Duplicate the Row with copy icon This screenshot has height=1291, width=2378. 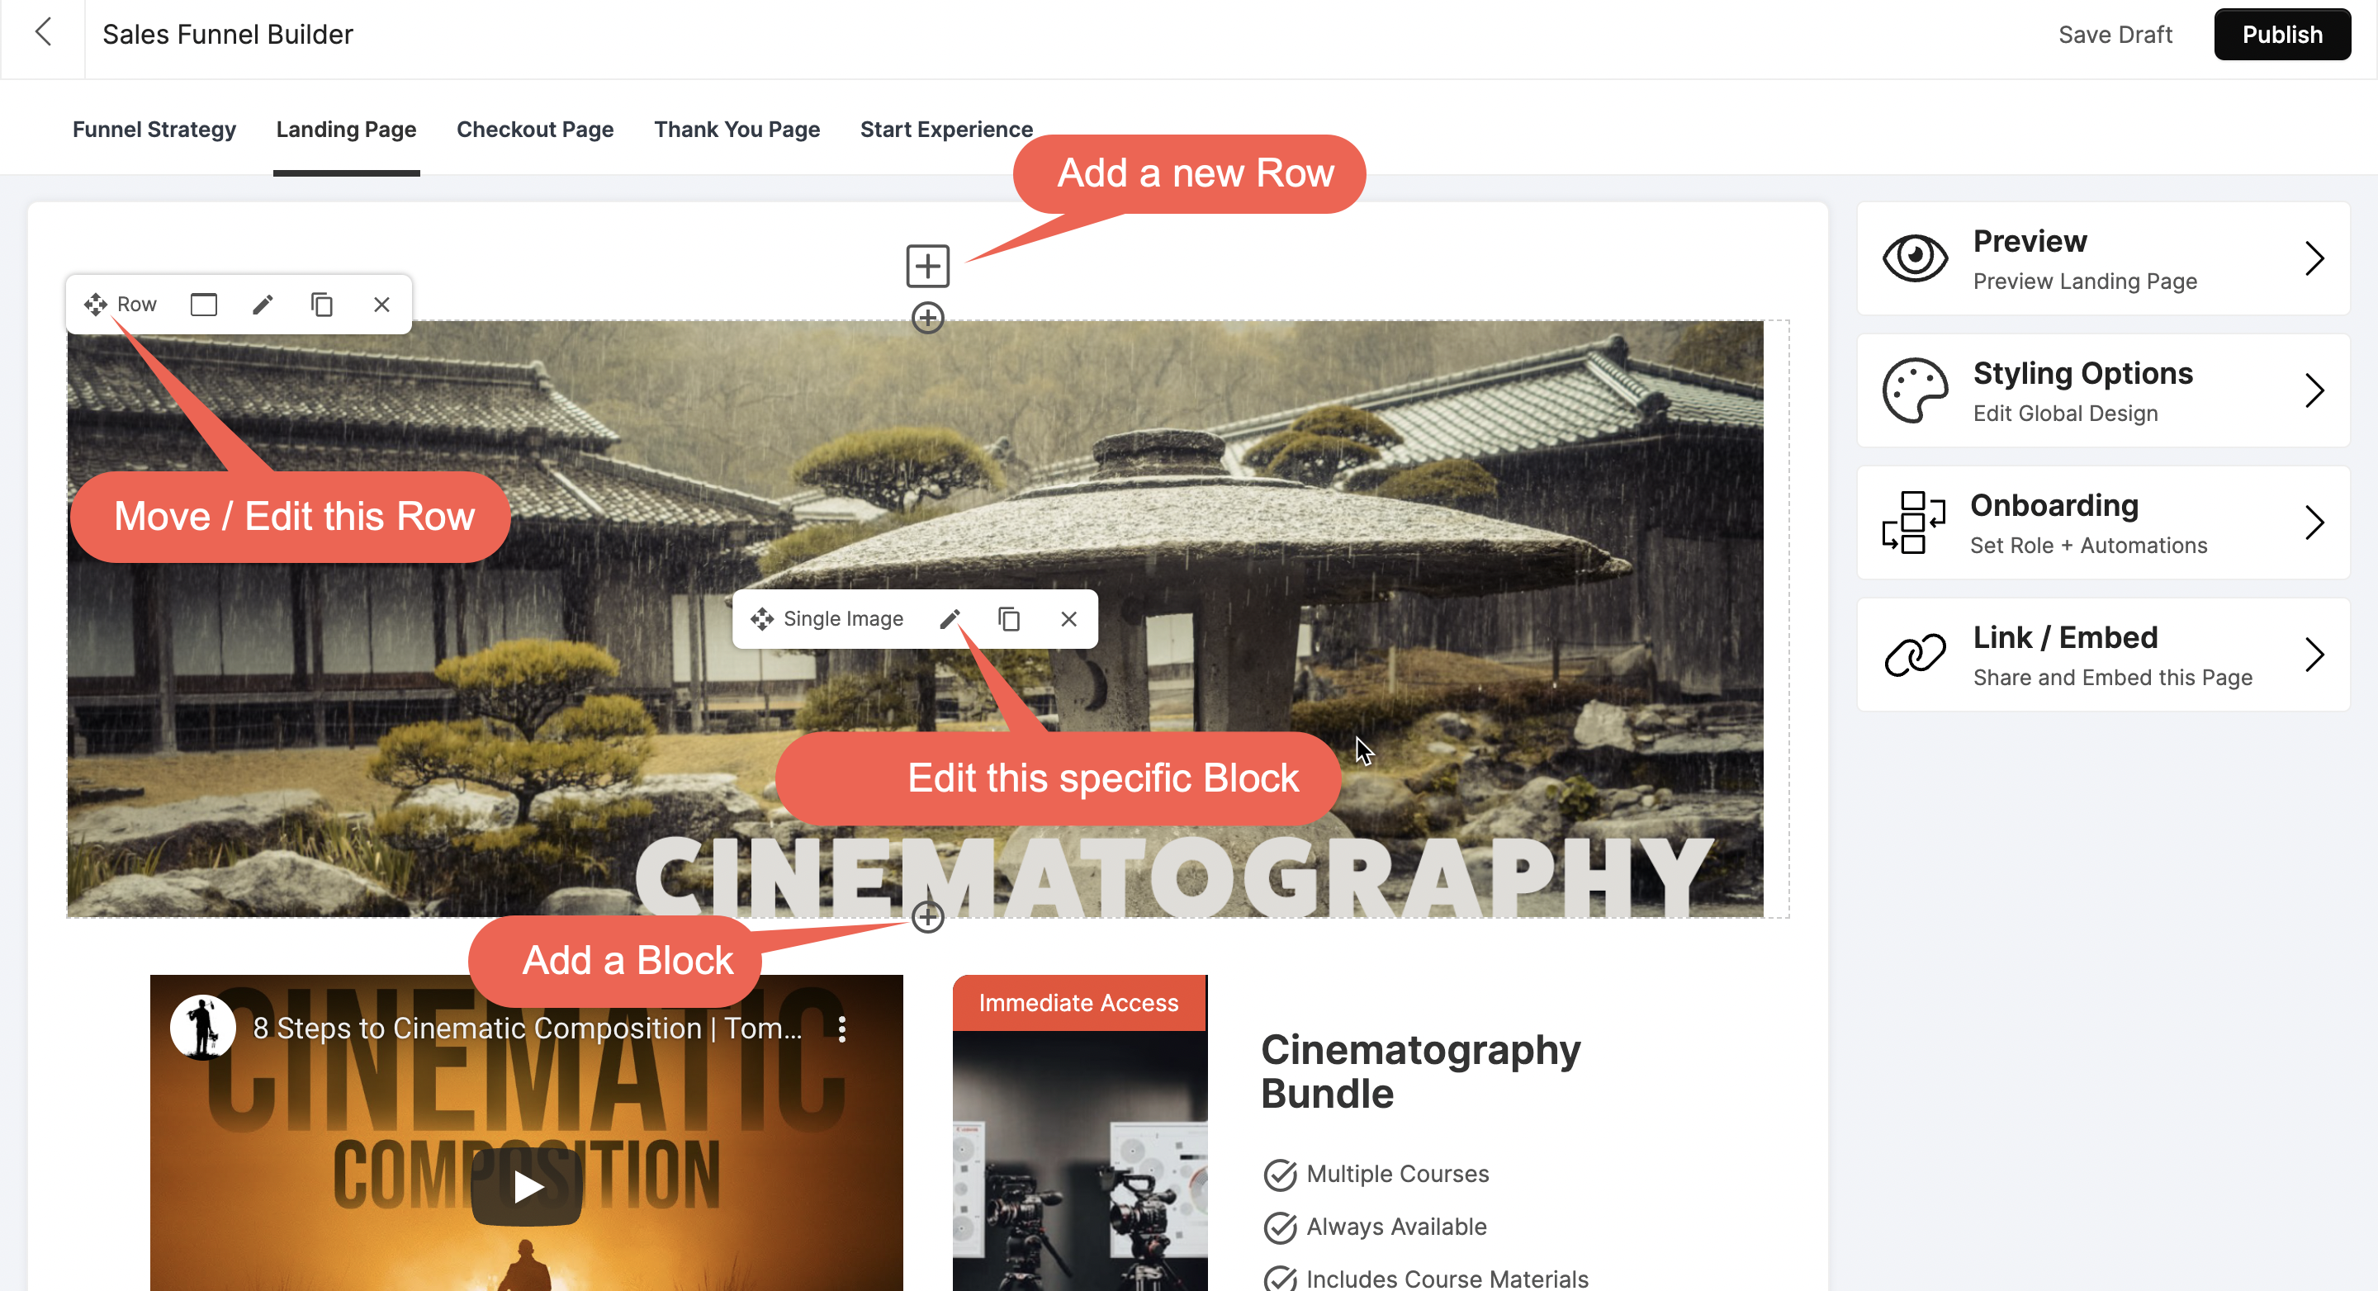tap(322, 305)
